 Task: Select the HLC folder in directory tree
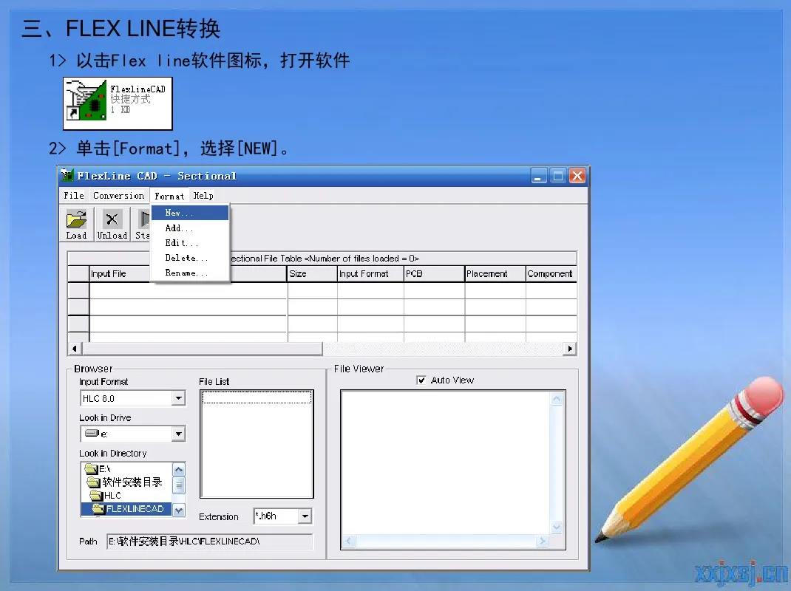coord(106,495)
